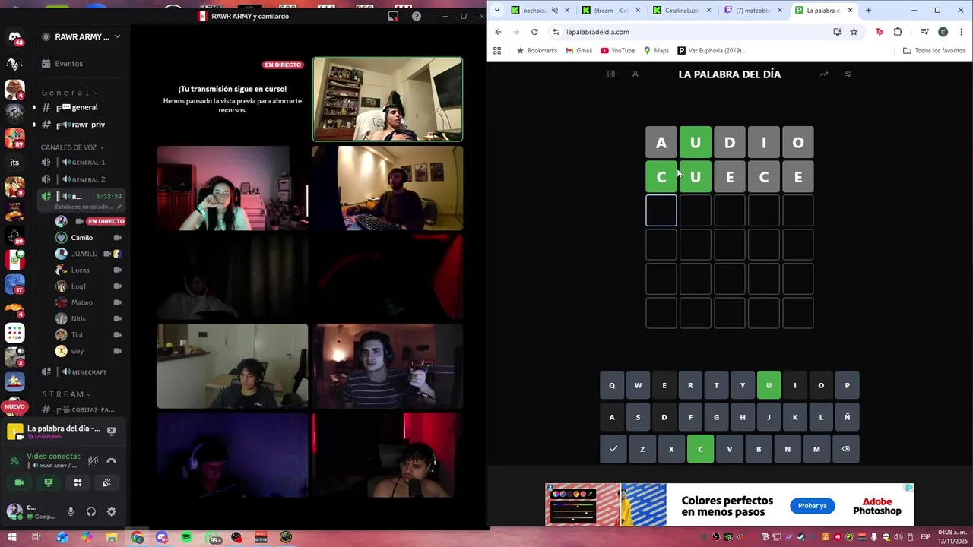973x547 pixels.
Task: Click the pop-out icon in Discord call header
Action: click(x=393, y=16)
